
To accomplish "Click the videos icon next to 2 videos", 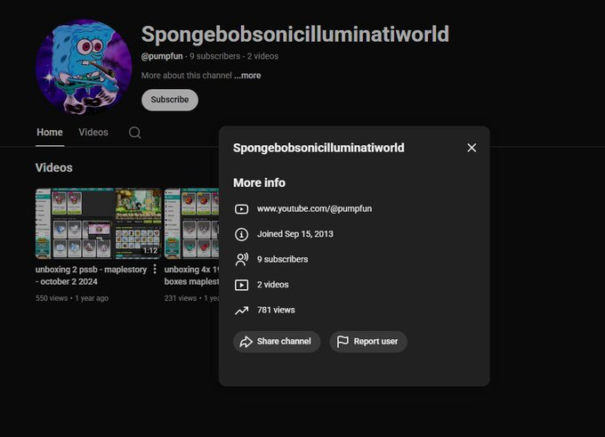I will click(241, 285).
